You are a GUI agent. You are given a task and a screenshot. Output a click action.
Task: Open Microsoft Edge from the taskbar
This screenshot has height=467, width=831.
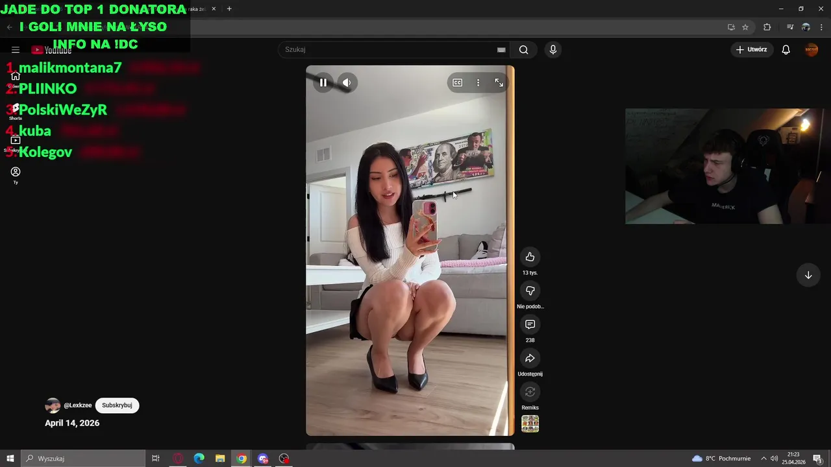(199, 459)
